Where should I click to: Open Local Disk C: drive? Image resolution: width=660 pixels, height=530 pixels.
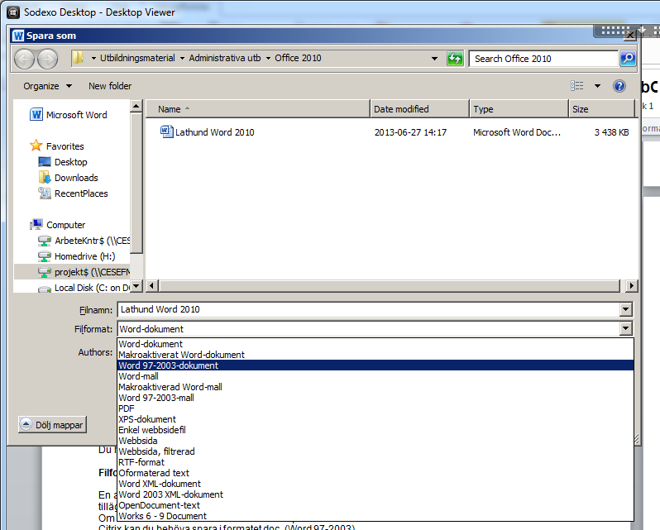[84, 288]
